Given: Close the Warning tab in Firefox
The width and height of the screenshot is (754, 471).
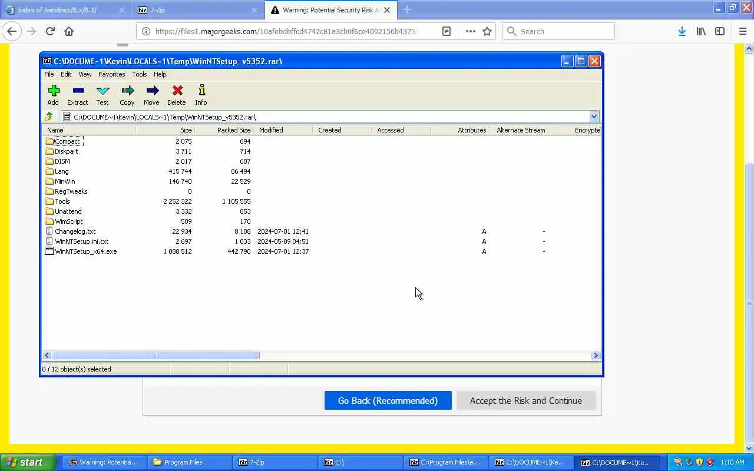Looking at the screenshot, I should click(x=387, y=10).
